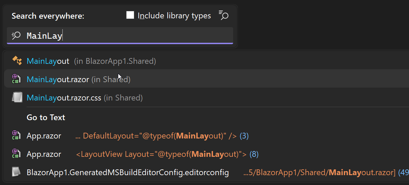Click line number (8) of second App.razor match

[x=254, y=154]
